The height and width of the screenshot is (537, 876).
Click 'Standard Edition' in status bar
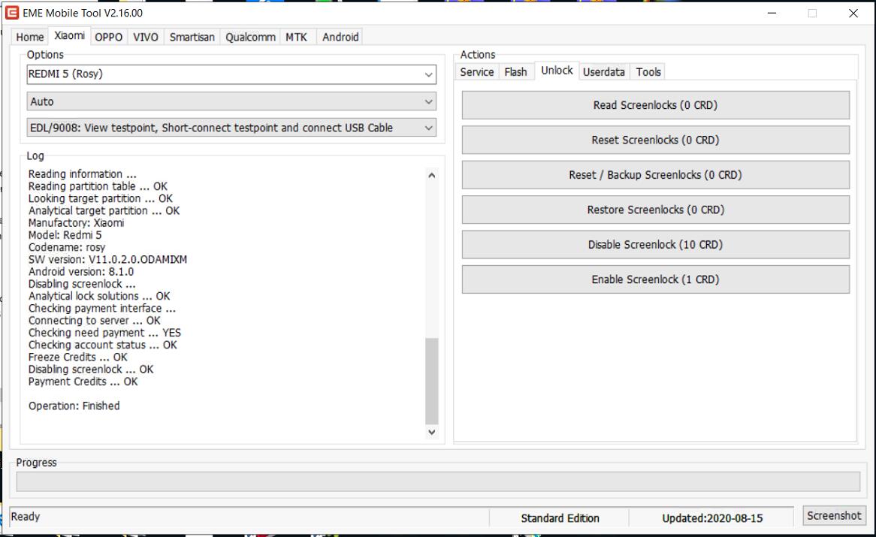(560, 518)
